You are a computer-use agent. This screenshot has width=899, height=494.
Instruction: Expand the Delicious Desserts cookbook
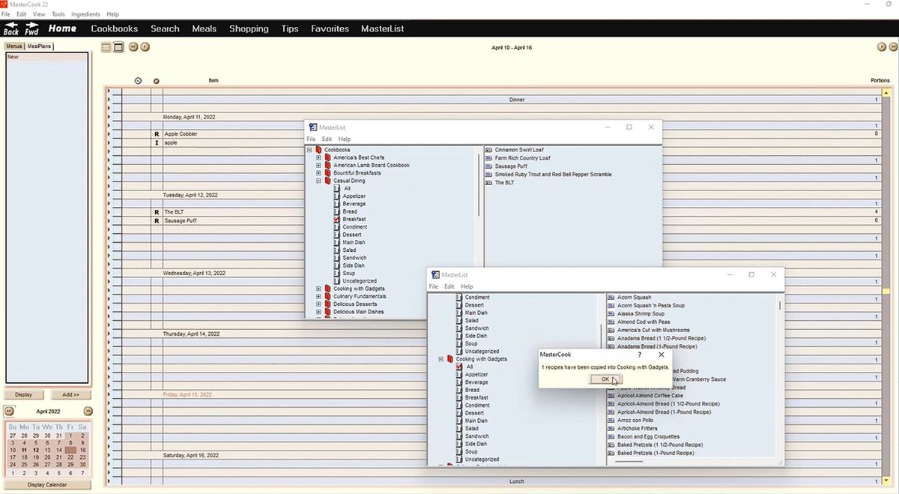click(318, 304)
